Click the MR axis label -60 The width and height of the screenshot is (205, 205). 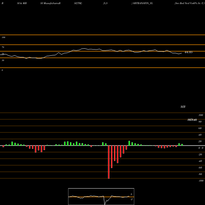tap(200, 168)
